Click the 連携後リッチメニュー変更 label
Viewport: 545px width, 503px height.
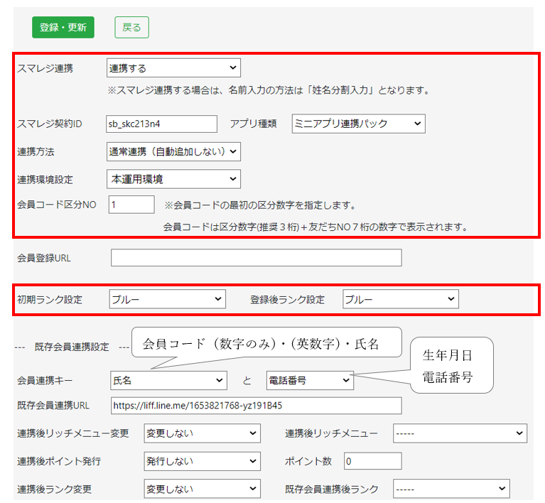(x=73, y=433)
